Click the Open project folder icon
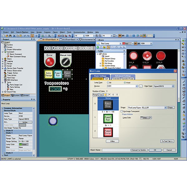 pos(7,36)
